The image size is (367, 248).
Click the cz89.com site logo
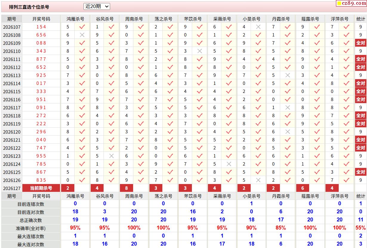click(x=351, y=3)
